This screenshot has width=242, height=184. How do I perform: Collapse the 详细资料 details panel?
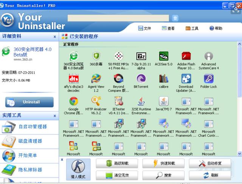[55, 37]
